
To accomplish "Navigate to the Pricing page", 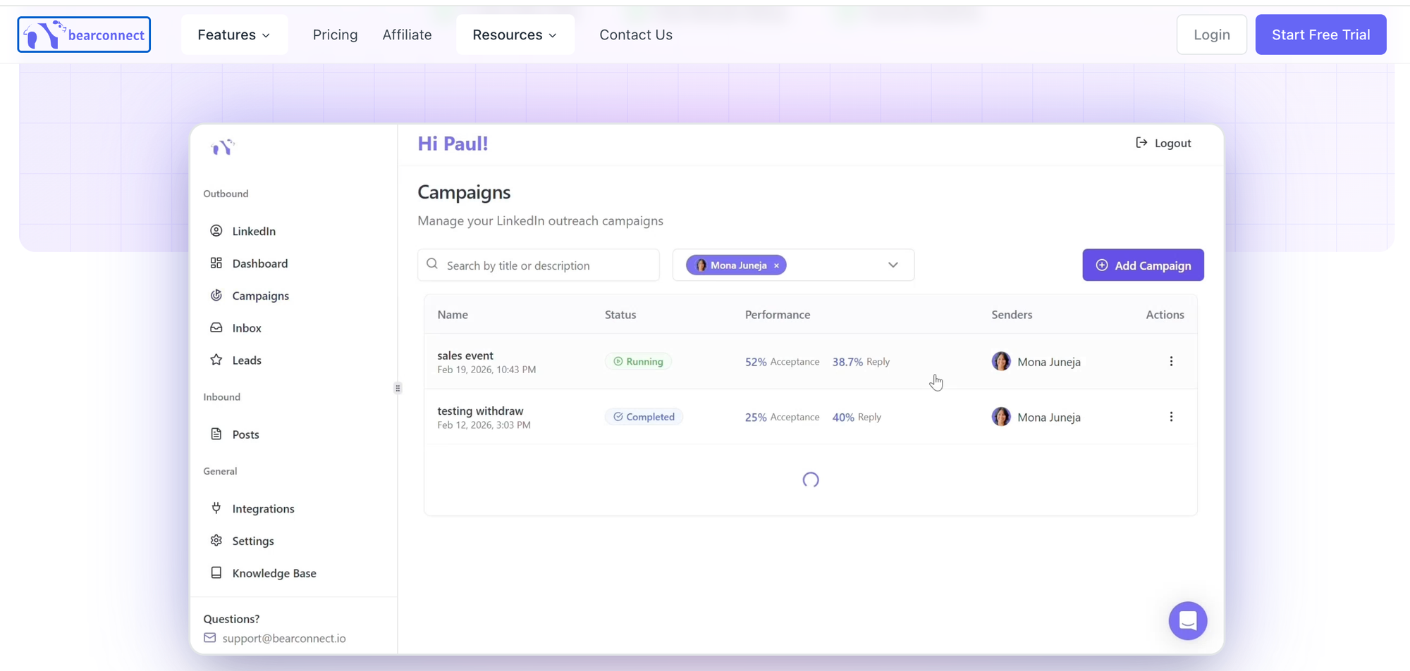I will click(x=335, y=35).
